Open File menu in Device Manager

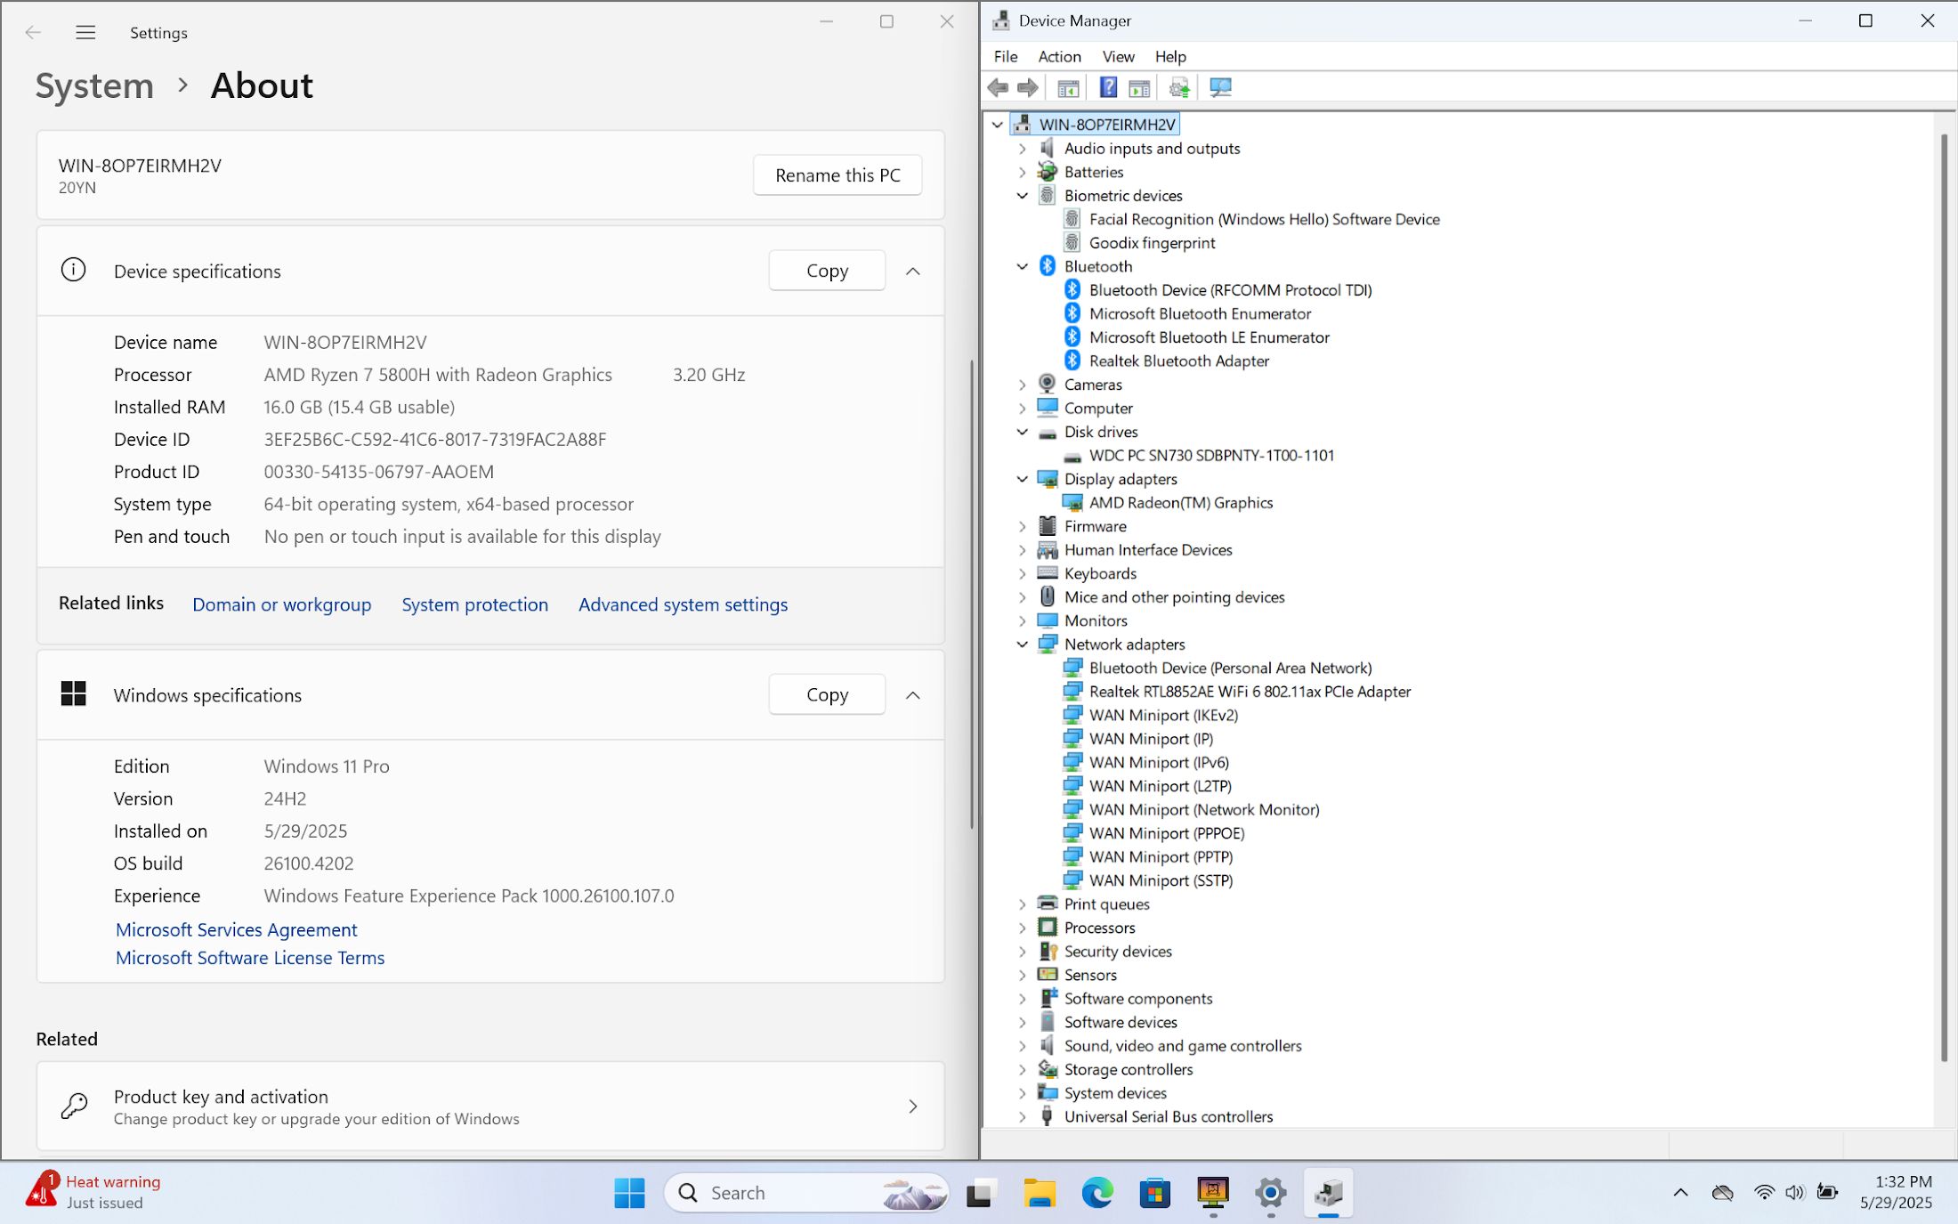(x=1006, y=57)
